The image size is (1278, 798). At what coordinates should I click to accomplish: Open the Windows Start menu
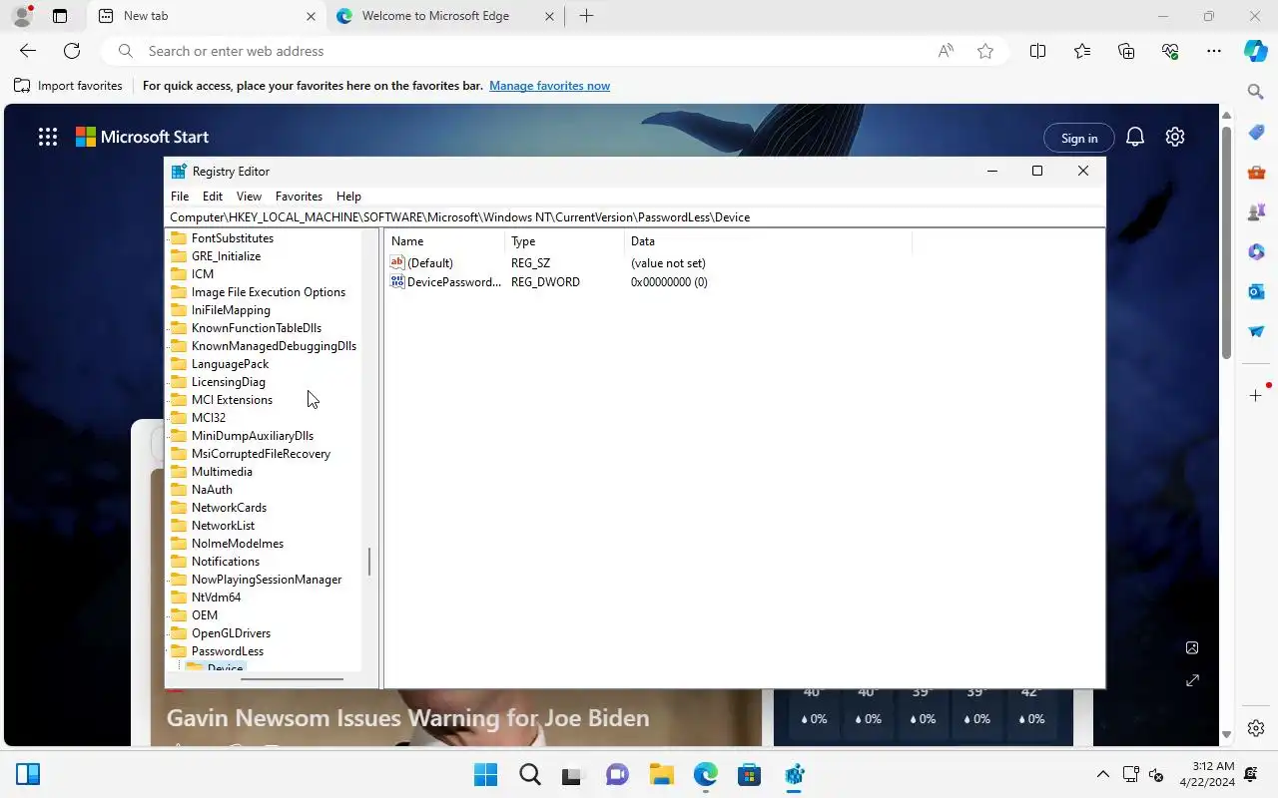click(485, 775)
